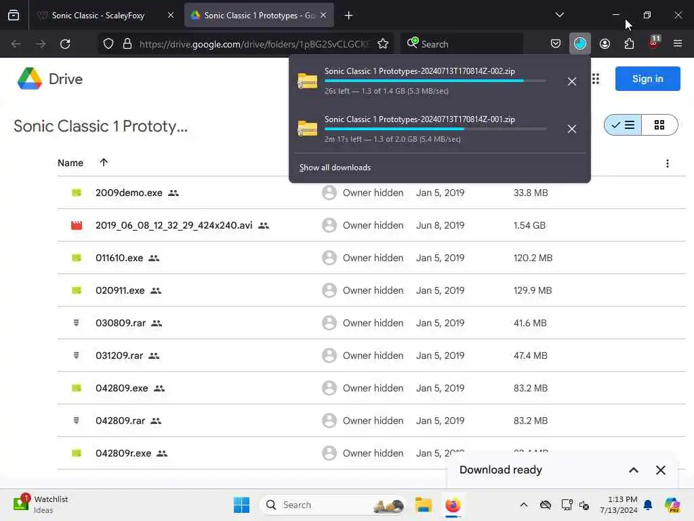Viewport: 694px width, 521px height.
Task: Open the Watchlist Ideas widget
Action: tap(41, 504)
